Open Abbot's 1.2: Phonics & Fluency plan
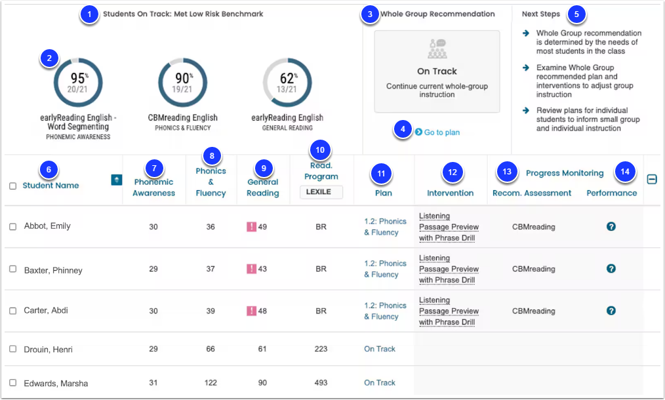 coord(385,226)
